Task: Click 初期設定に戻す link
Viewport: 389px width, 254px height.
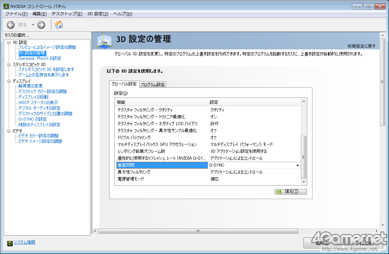Action: pyautogui.click(x=362, y=46)
